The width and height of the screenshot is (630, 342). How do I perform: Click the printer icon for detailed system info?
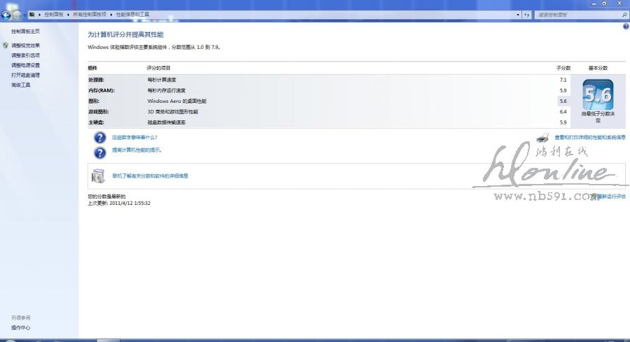coord(543,138)
